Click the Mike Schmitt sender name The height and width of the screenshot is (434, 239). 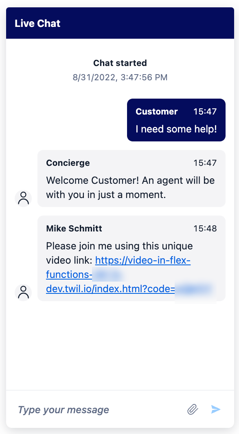pos(74,229)
